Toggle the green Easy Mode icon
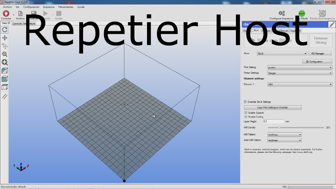This screenshot has width=336, height=189. pos(302,13)
